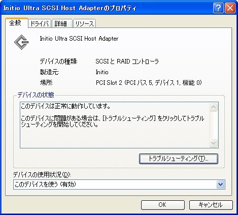Click the 製造元: label
This screenshot has width=238, height=215.
click(x=49, y=72)
